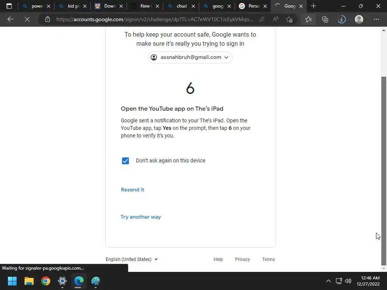Image resolution: width=387 pixels, height=290 pixels.
Task: Open the Paint app in the taskbar
Action: (x=96, y=281)
